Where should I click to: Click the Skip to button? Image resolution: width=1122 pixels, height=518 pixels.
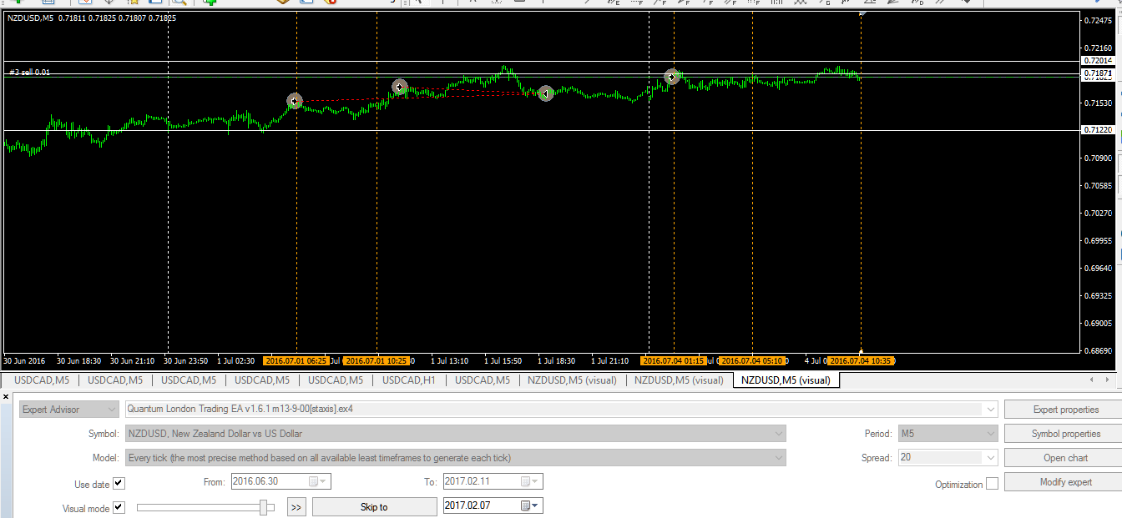pos(374,507)
